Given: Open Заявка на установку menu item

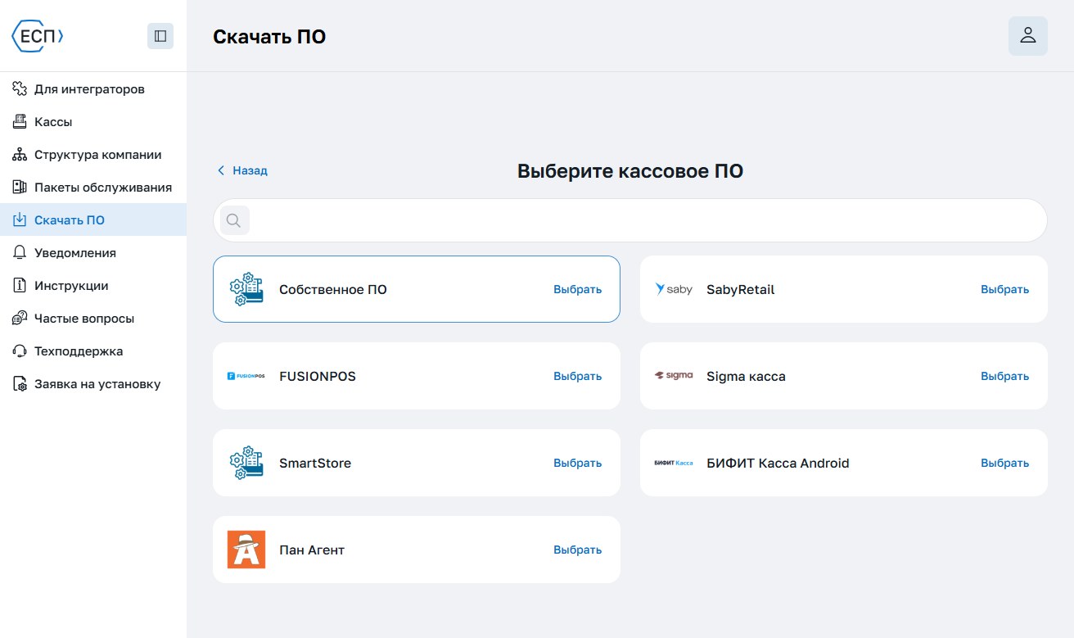Looking at the screenshot, I should click(x=93, y=383).
